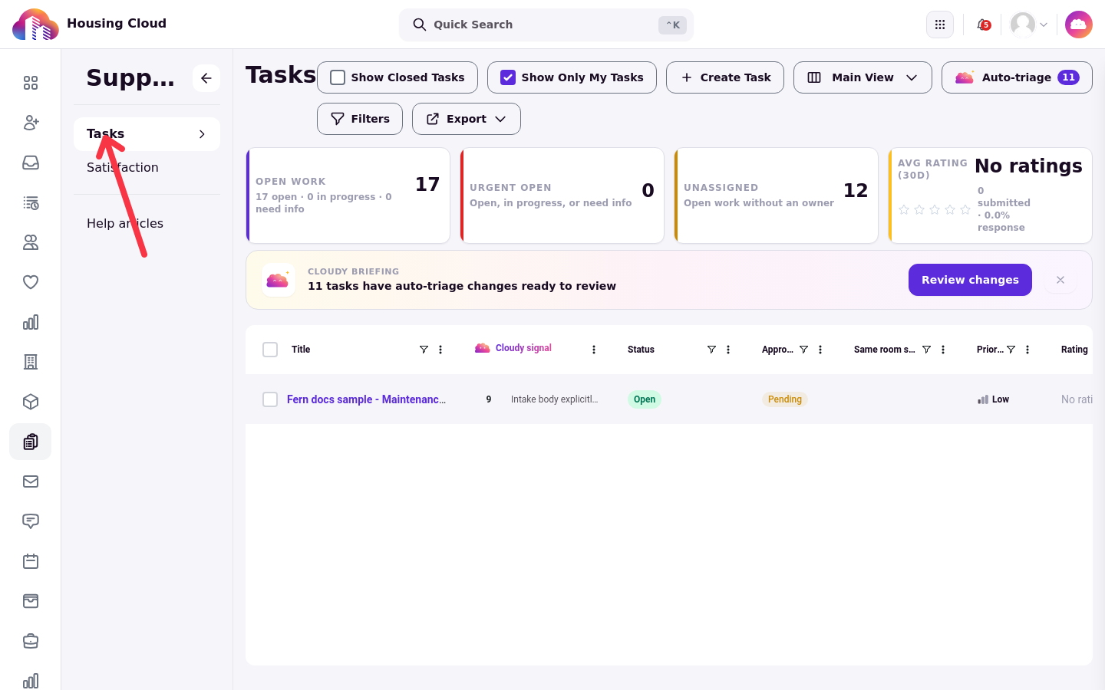
Task: Click the heart icon in sidebar
Action: click(x=31, y=282)
